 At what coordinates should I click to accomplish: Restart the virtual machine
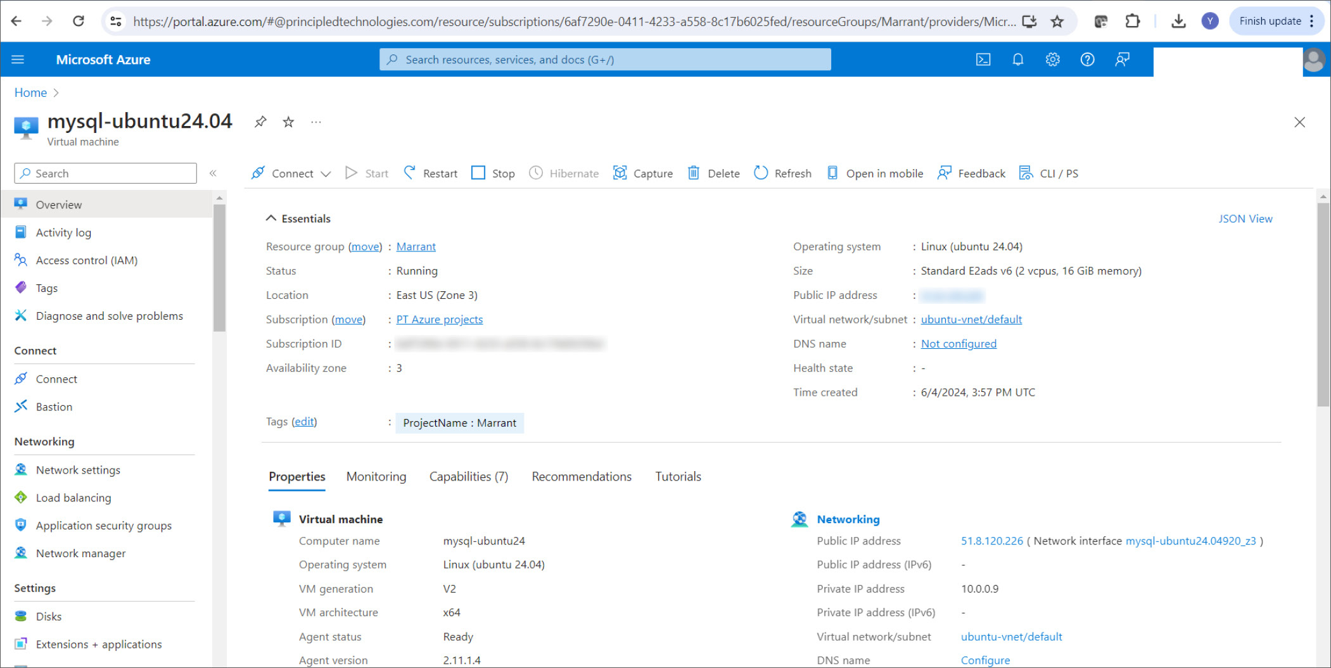pos(431,173)
